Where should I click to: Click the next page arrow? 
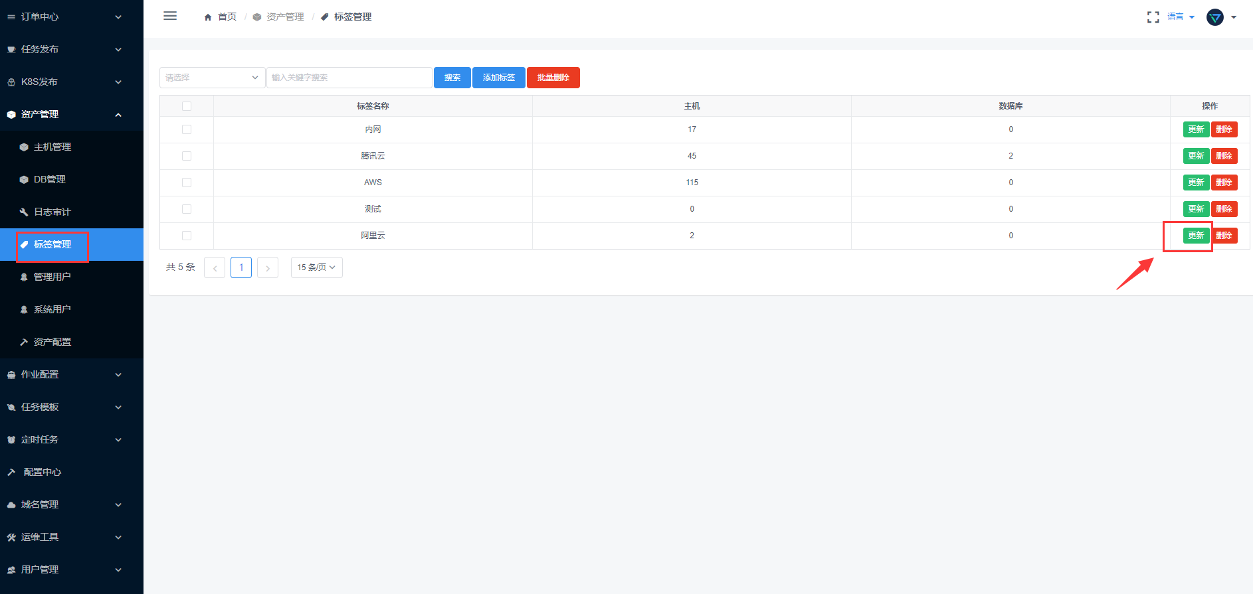click(268, 267)
